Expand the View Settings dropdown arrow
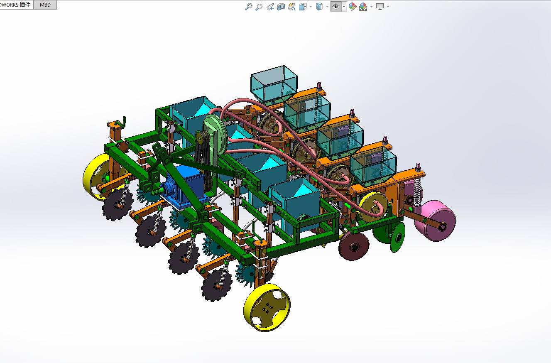The height and width of the screenshot is (363, 551). pyautogui.click(x=388, y=7)
